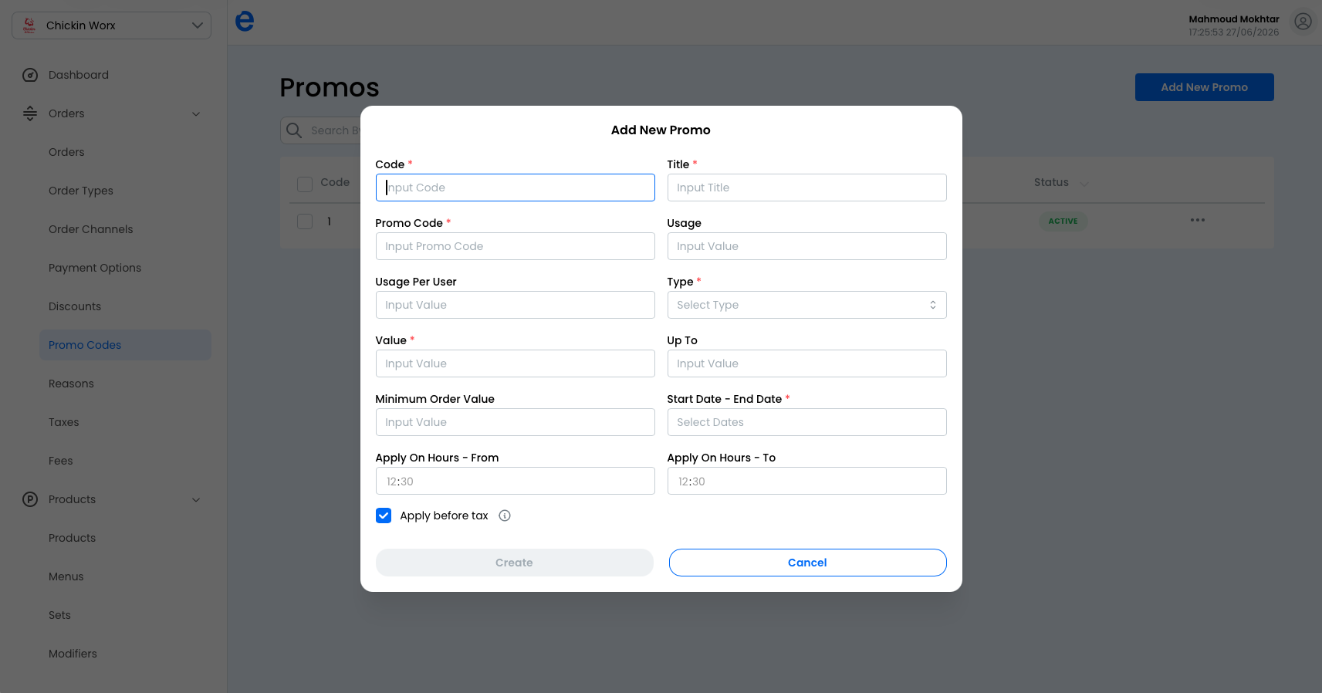This screenshot has width=1322, height=693.
Task: Focus the Up To input field
Action: pyautogui.click(x=806, y=363)
